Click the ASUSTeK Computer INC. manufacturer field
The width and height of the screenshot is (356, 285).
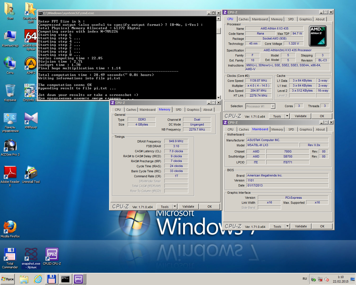tap(287, 140)
